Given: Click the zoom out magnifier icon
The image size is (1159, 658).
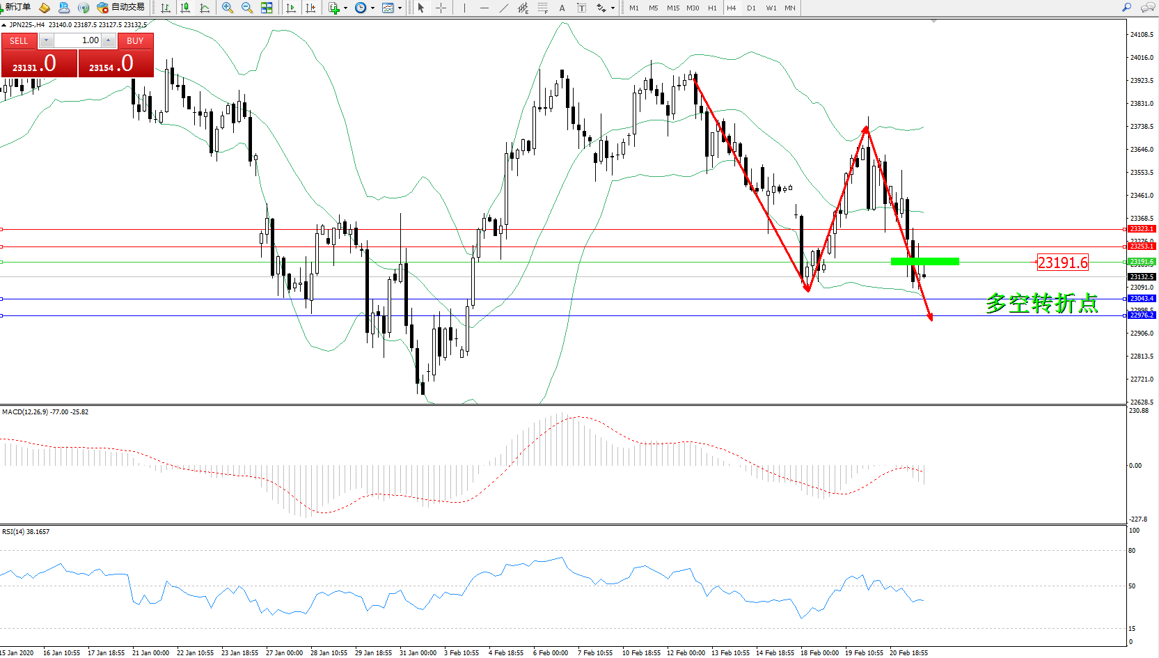Looking at the screenshot, I should (x=246, y=8).
